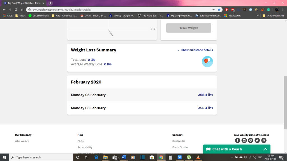The image size is (287, 161).
Task: Expand the Chat with a Coach panel
Action: (x=265, y=149)
